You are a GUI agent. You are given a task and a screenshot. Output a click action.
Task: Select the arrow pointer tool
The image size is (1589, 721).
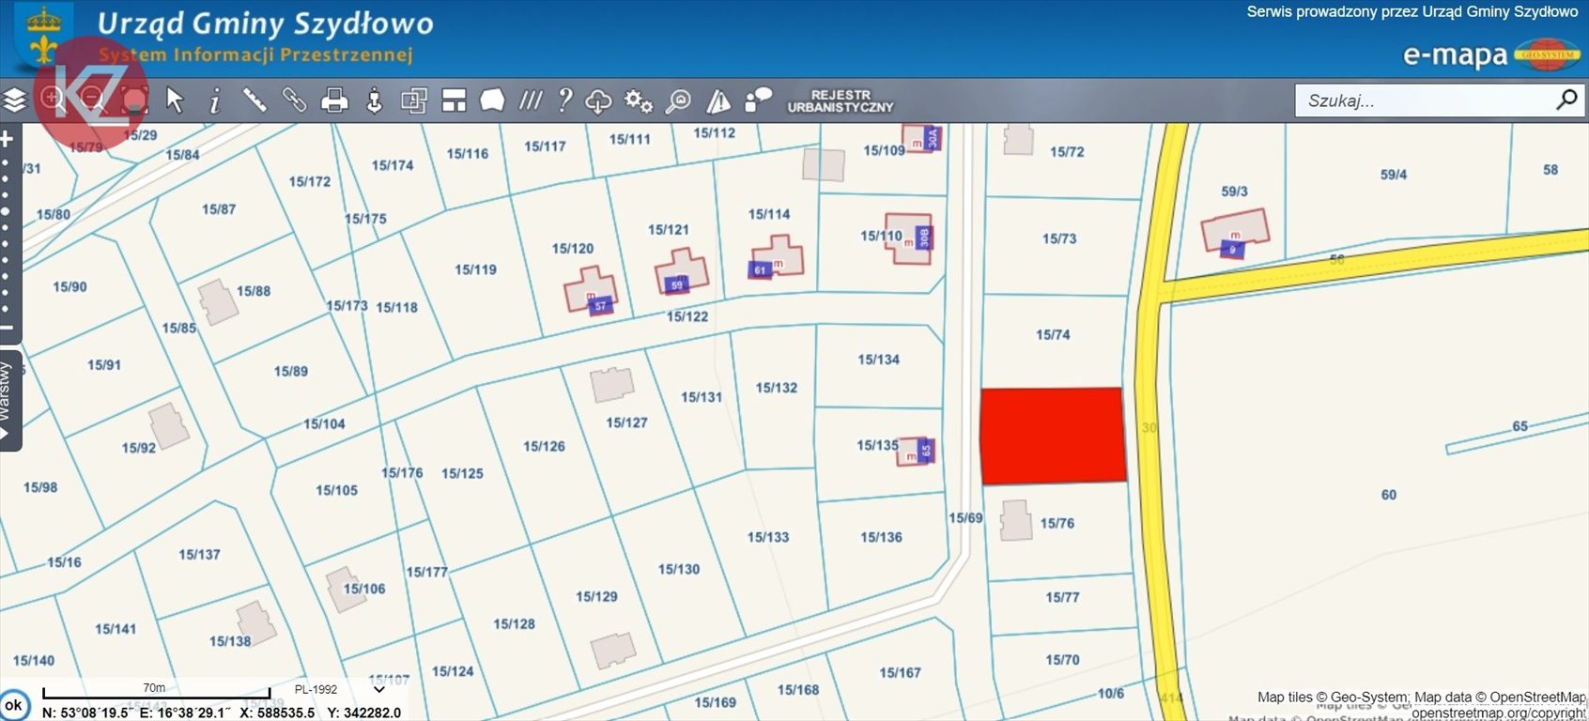pos(175,100)
